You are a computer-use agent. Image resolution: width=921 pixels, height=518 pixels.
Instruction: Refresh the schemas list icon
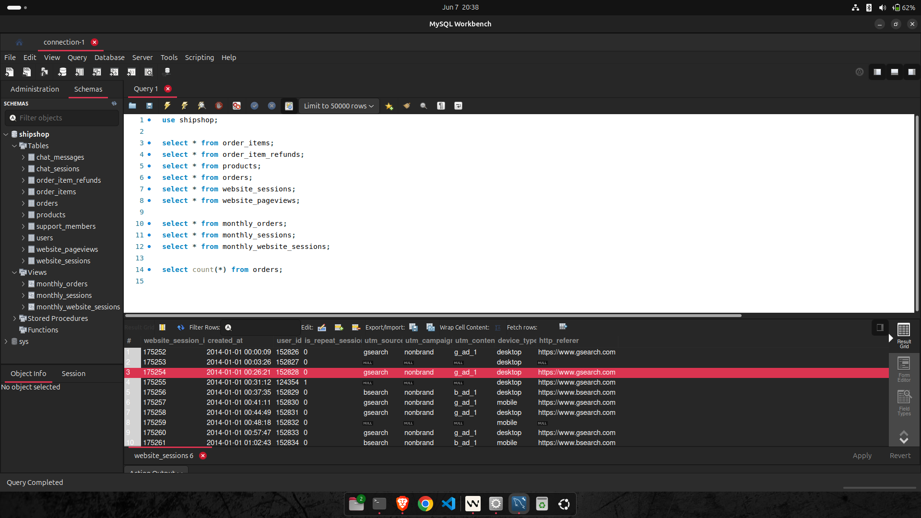(x=114, y=104)
